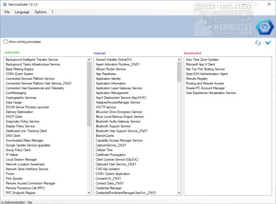Click the blue checkmark apply icon
This screenshot has width=276, height=204.
point(268,42)
